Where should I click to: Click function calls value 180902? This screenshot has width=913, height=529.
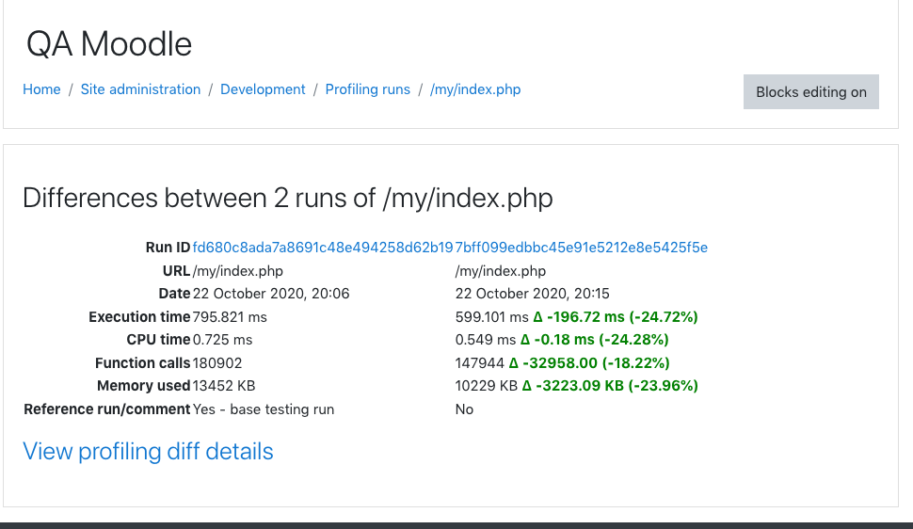coord(217,363)
